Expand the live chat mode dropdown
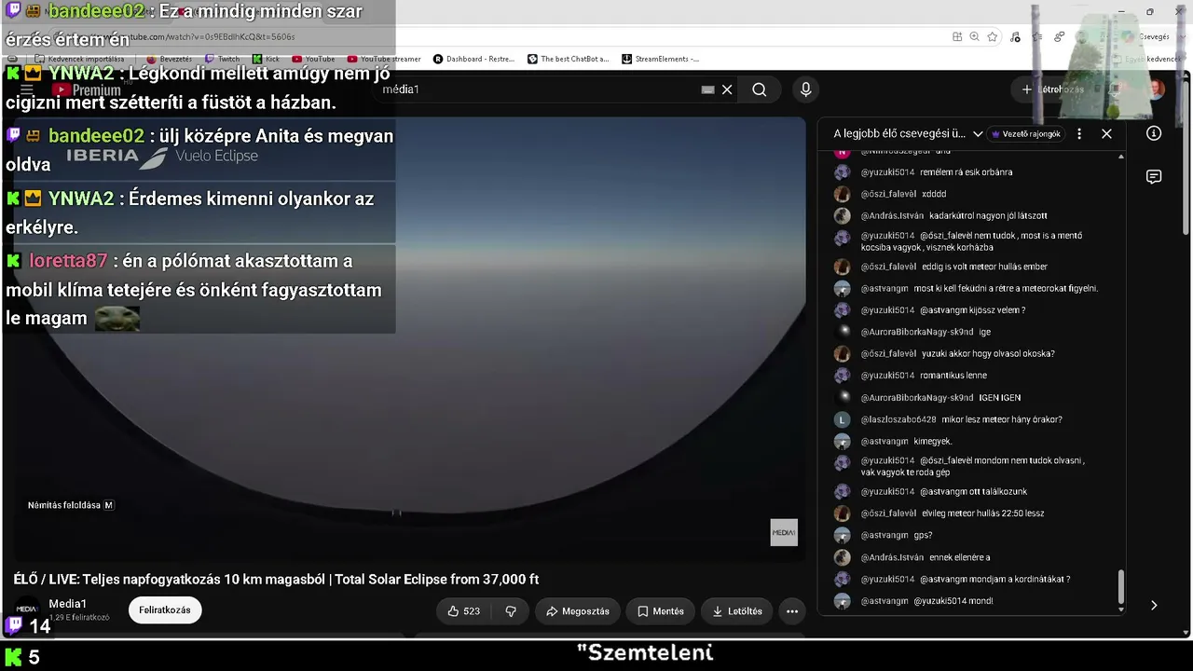Viewport: 1193px width, 671px height. click(978, 134)
